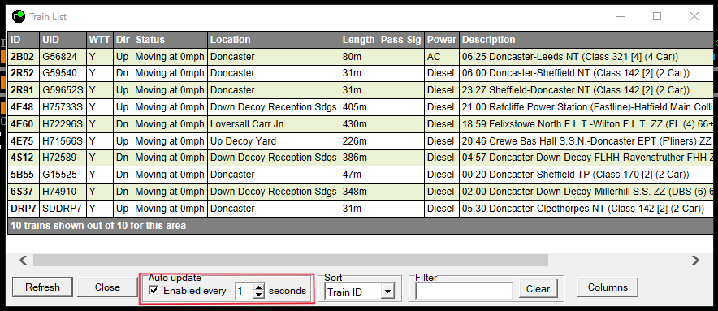Click the Close button
Viewport: 718px width, 311px height.
pos(107,287)
